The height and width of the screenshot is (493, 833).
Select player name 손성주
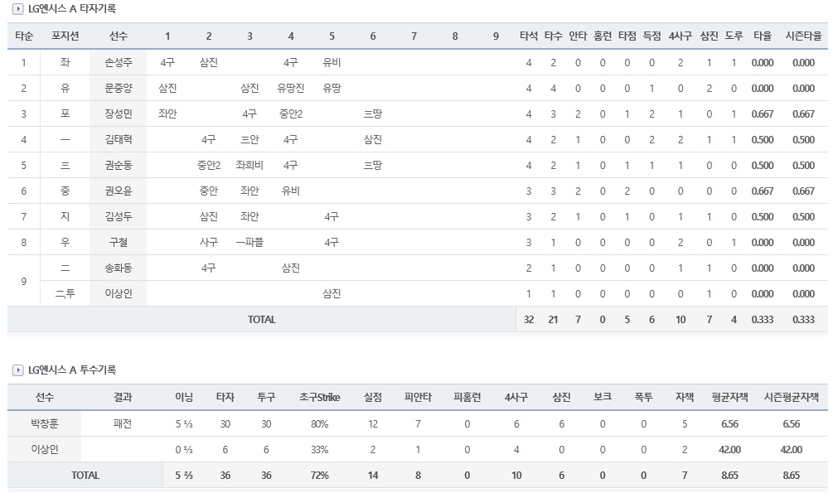click(x=118, y=62)
